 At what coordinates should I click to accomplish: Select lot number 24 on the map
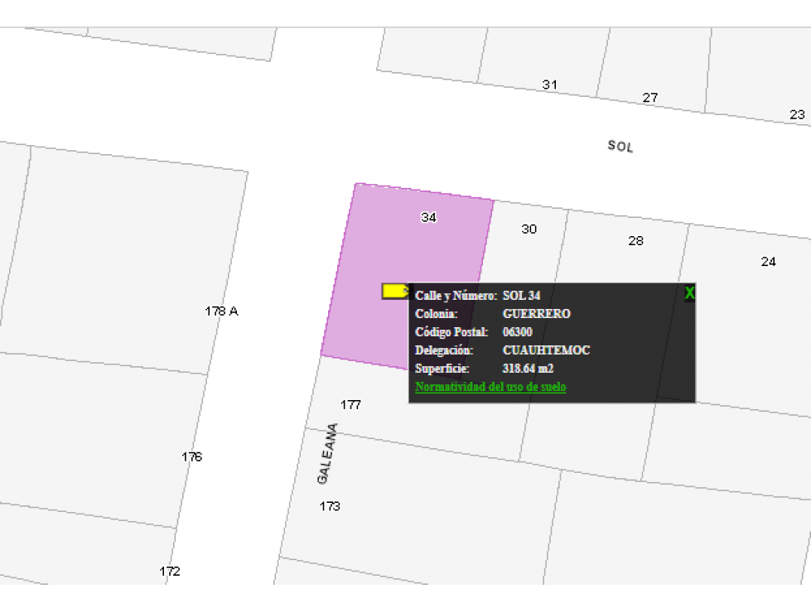[768, 262]
